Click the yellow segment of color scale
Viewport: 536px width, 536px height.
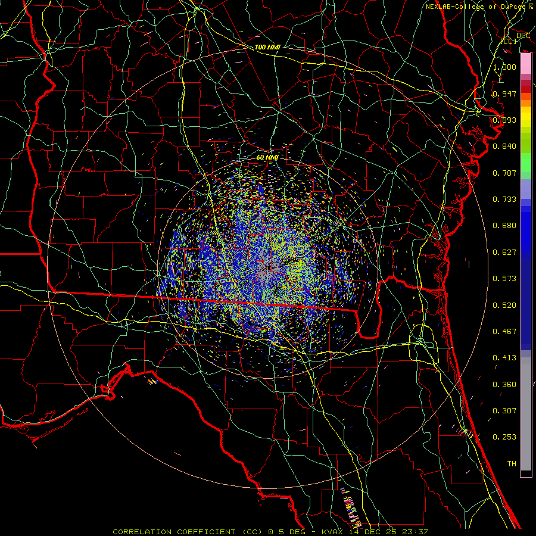click(x=526, y=116)
